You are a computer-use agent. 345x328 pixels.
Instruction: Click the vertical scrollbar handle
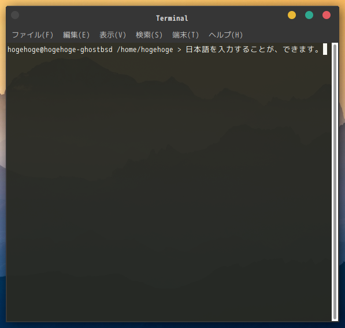(x=335, y=182)
